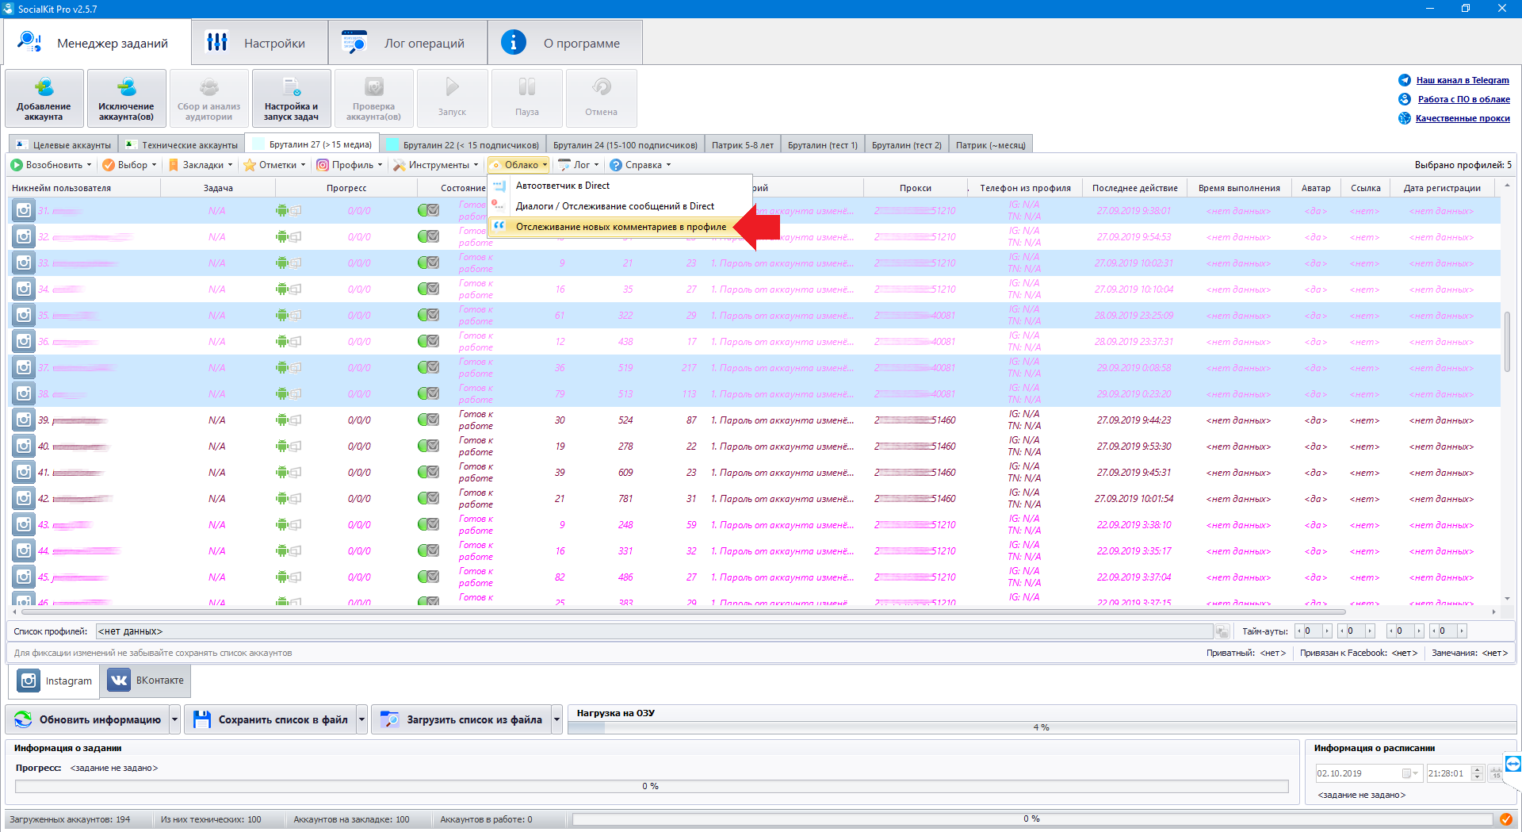Increment the schedule time stepper
The width and height of the screenshot is (1522, 832).
pyautogui.click(x=1477, y=769)
